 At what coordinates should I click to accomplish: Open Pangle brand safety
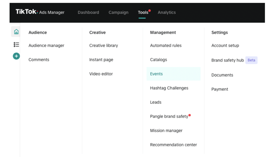click(x=169, y=116)
